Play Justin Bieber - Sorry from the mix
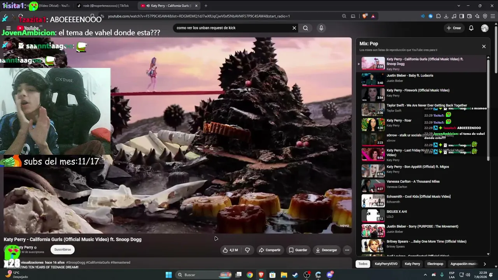This screenshot has height=280, width=498. [x=422, y=230]
